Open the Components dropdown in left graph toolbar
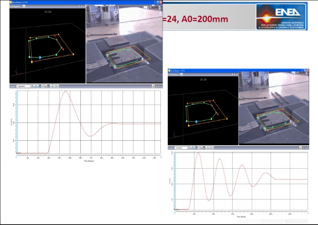The width and height of the screenshot is (318, 225). [x=24, y=86]
